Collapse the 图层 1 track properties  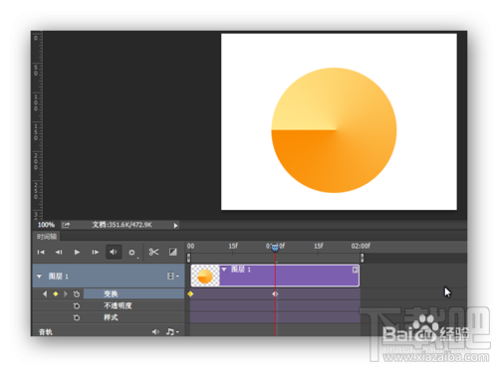tap(39, 276)
